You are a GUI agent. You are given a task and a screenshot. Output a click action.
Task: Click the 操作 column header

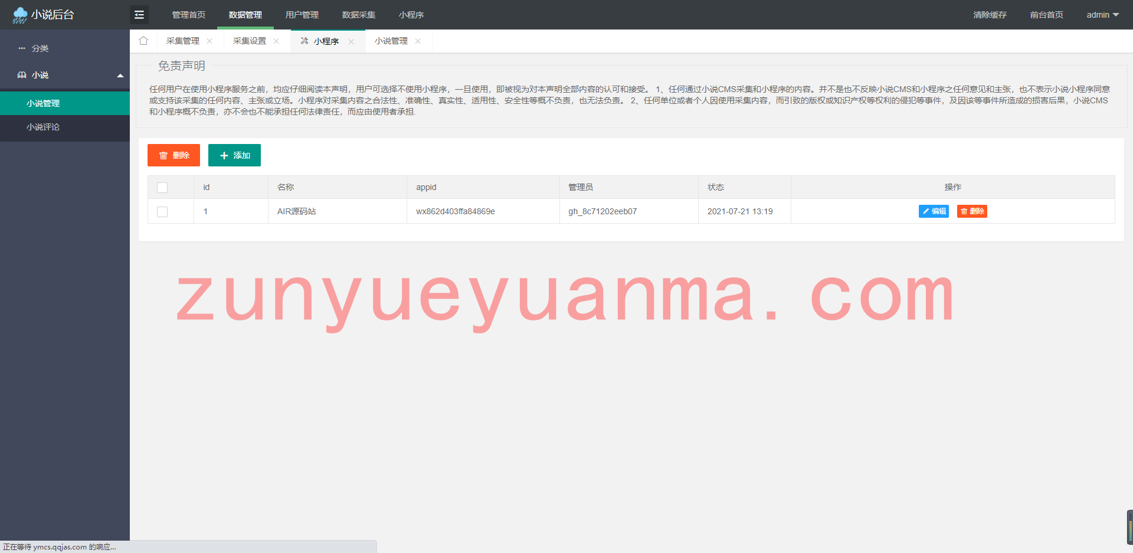pyautogui.click(x=953, y=187)
